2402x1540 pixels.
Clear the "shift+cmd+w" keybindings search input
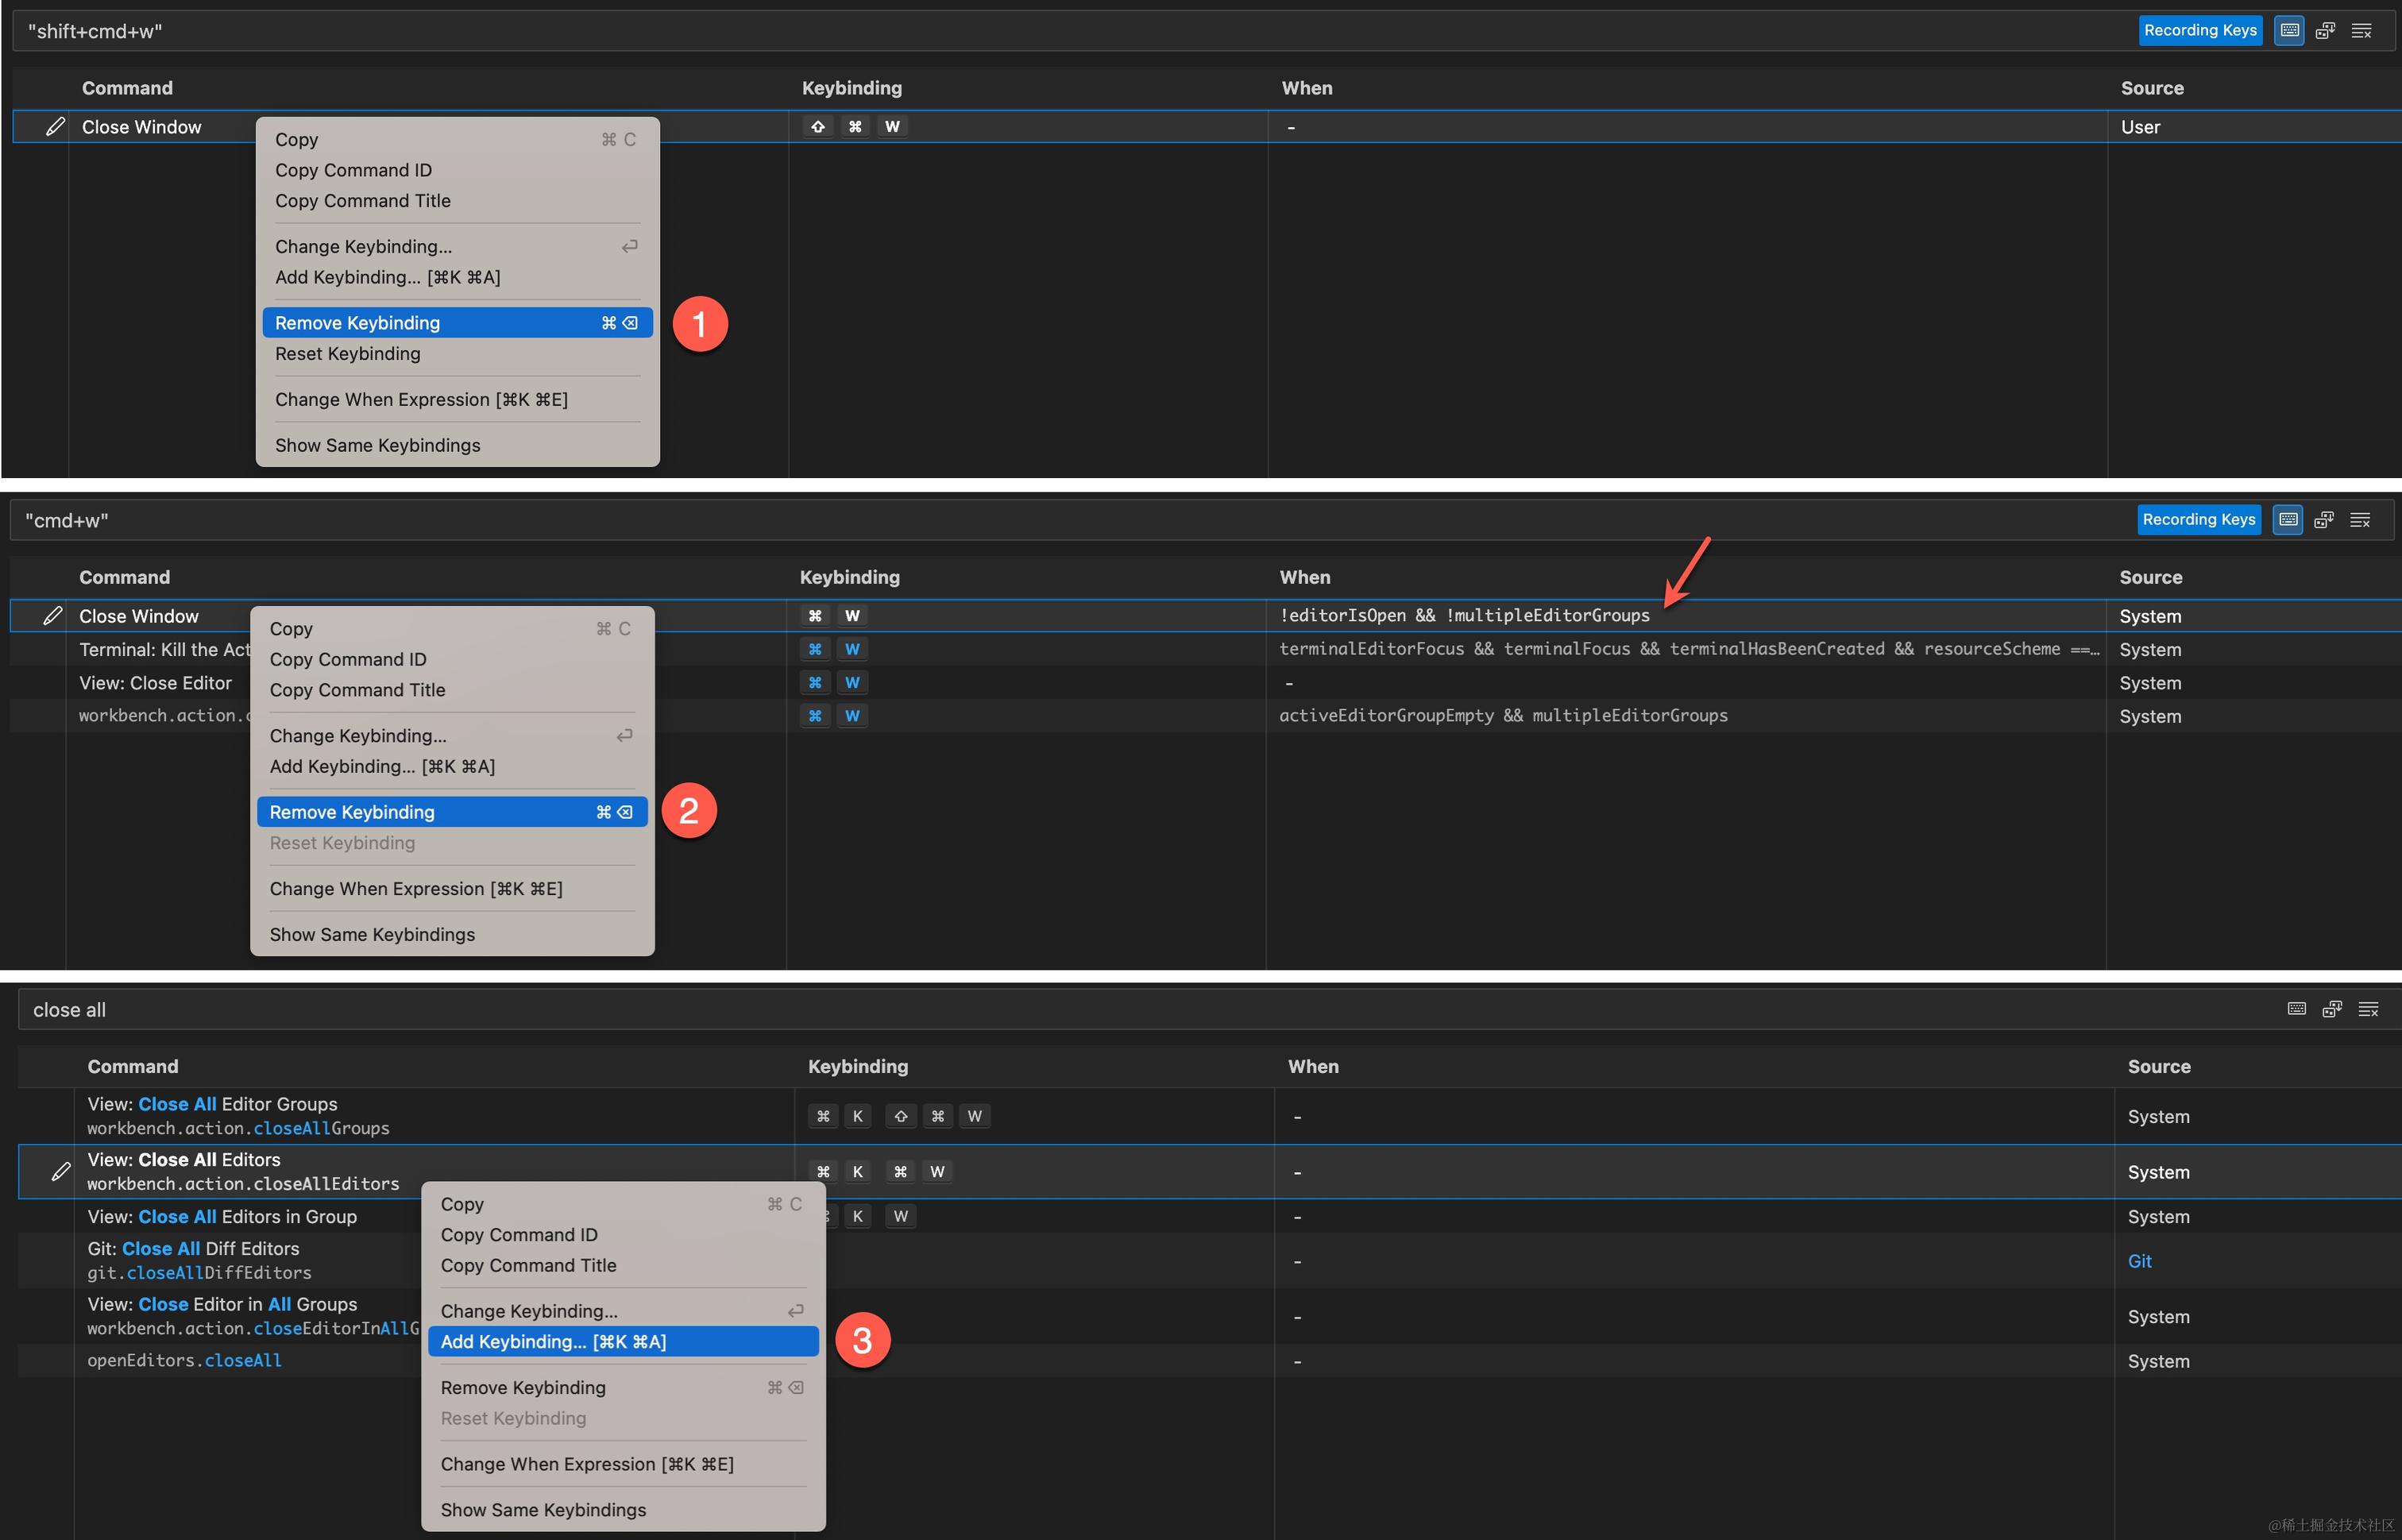(2361, 31)
